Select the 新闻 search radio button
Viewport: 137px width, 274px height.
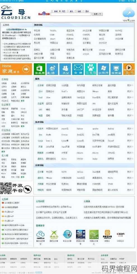(52, 11)
